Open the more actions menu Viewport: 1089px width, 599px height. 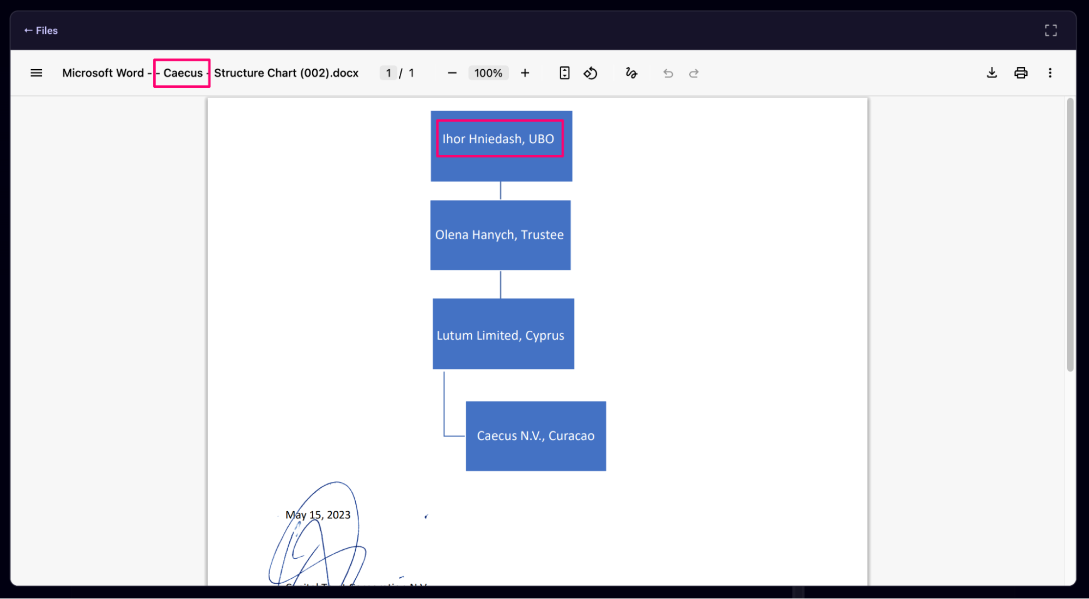(x=1050, y=73)
